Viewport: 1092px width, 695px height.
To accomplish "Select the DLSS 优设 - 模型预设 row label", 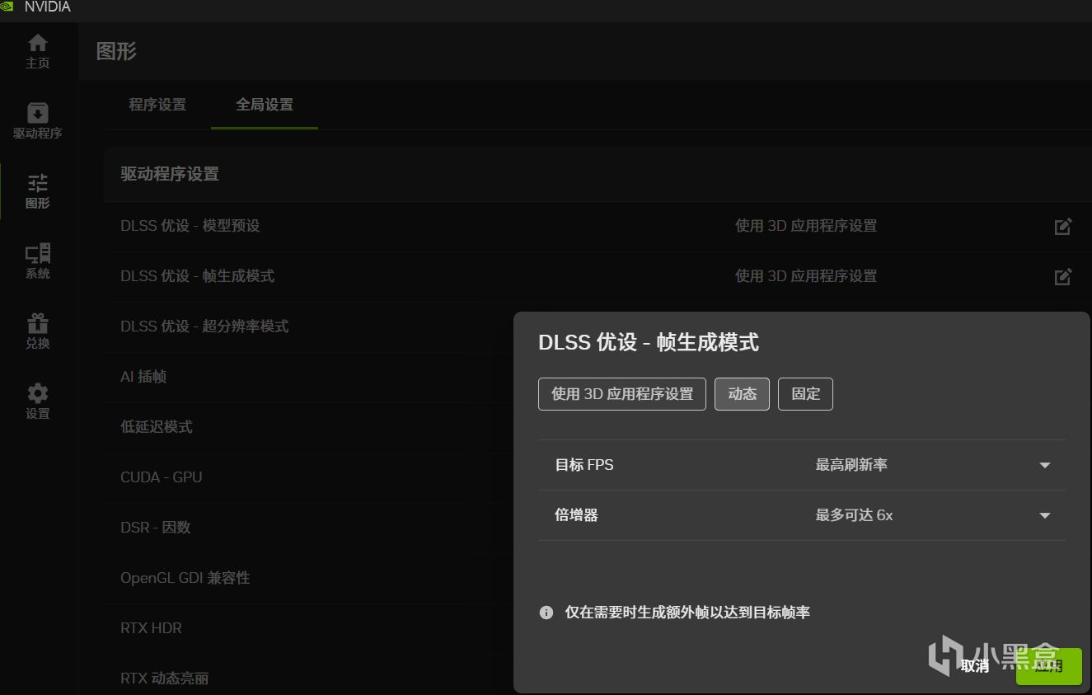I will click(x=190, y=226).
